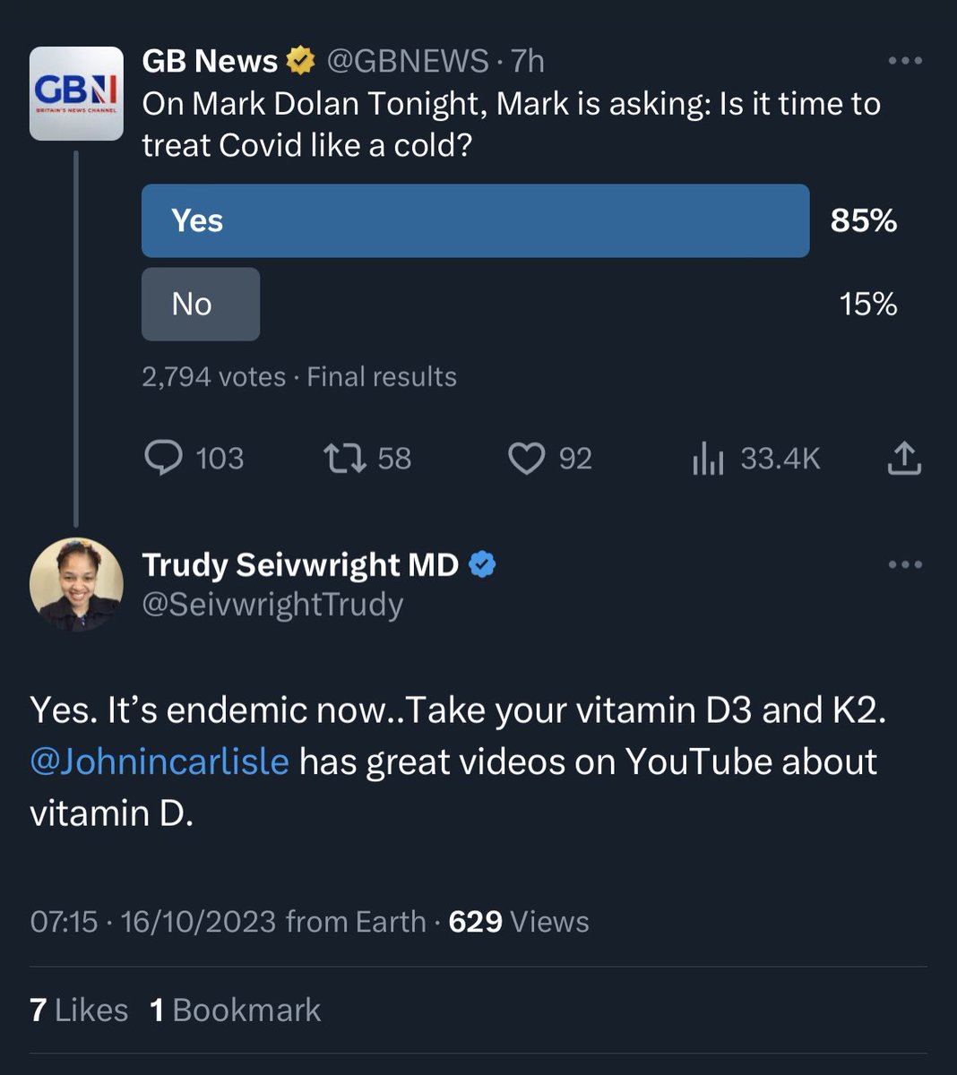View the 7 Likes list
Image resolution: width=957 pixels, height=1075 pixels.
coord(79,1010)
